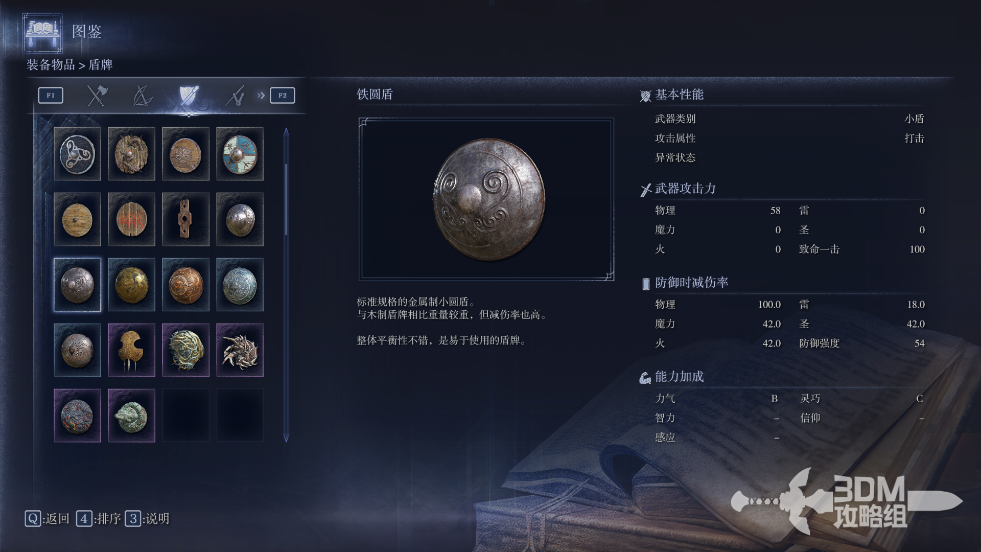Click the 返回 back prompt

(47, 519)
